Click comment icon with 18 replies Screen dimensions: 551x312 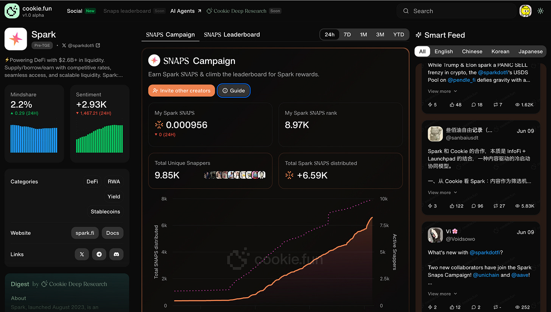tap(473, 105)
